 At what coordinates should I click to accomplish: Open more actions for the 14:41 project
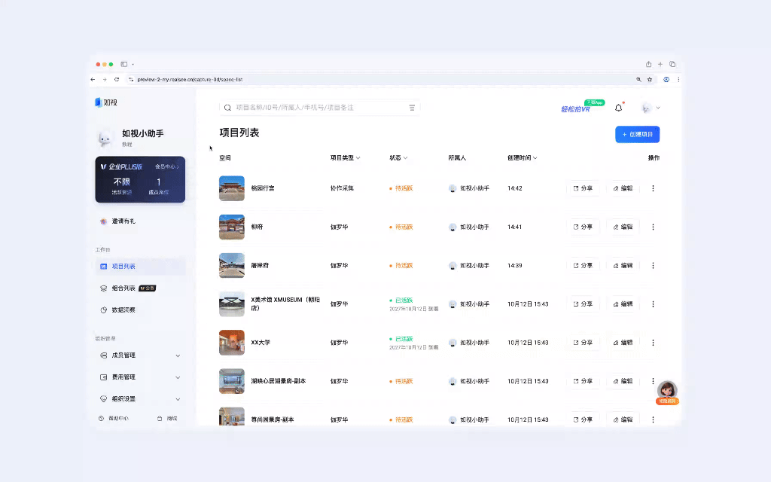point(653,227)
